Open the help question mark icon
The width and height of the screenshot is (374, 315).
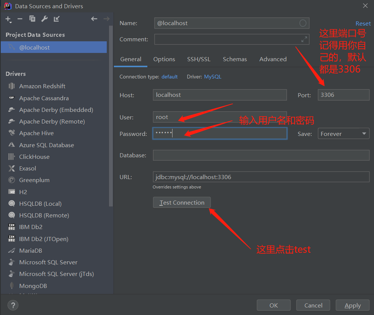(13, 305)
